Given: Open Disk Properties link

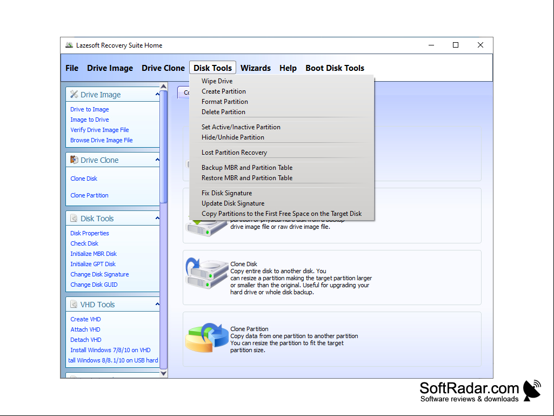Looking at the screenshot, I should [x=89, y=233].
